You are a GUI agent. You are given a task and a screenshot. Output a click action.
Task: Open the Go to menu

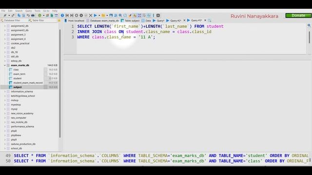(x=46, y=11)
